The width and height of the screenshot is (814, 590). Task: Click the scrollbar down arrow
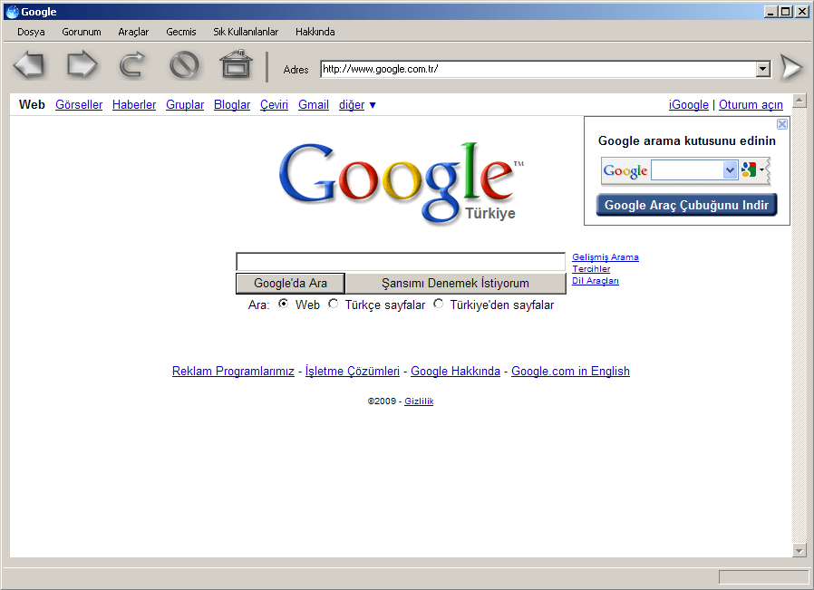coord(799,550)
